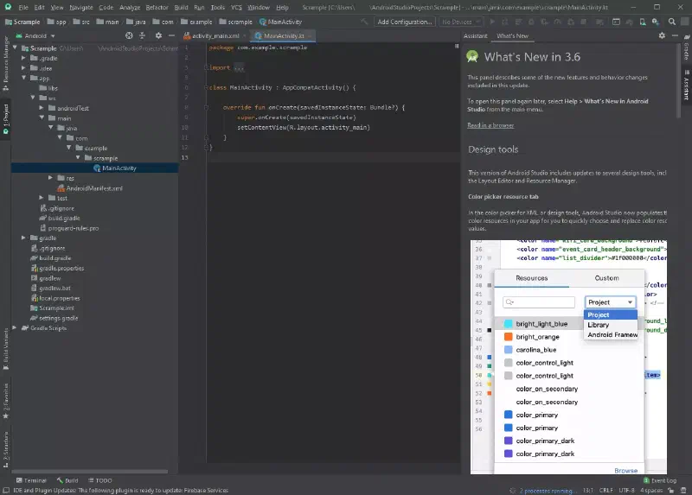Image resolution: width=692 pixels, height=495 pixels.
Task: Toggle the Terminal tool window
Action: click(31, 480)
